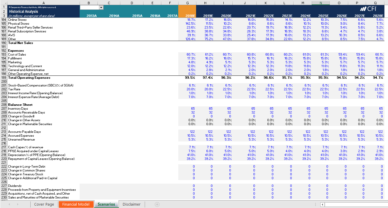Image resolution: width=388 pixels, height=208 pixels.
Task: Click the sheet tab overflow ellipsis
Action: pyautogui.click(x=316, y=204)
